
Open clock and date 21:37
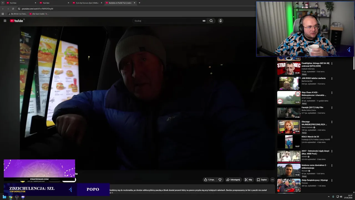[x=348, y=197]
